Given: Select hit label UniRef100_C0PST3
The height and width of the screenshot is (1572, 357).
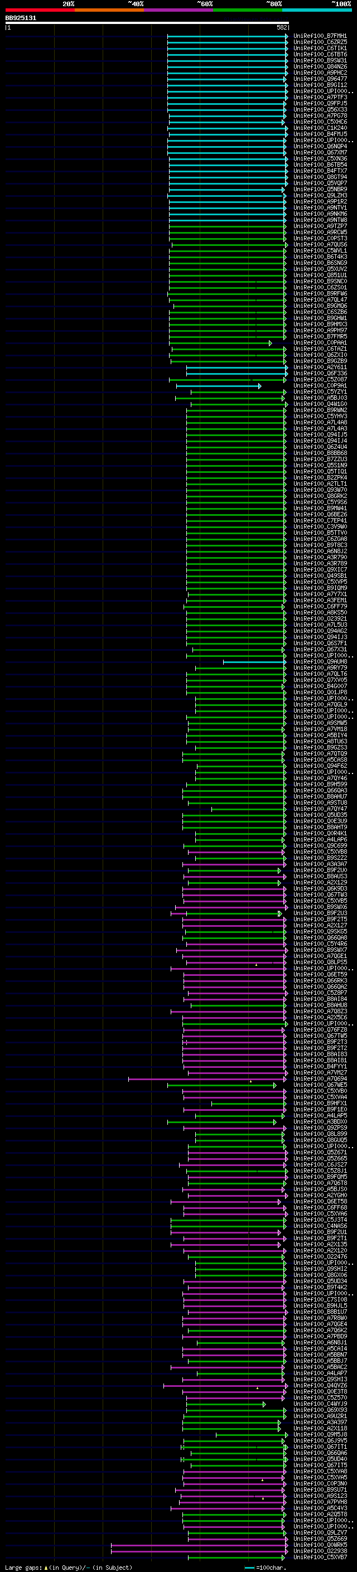Looking at the screenshot, I should [320, 239].
